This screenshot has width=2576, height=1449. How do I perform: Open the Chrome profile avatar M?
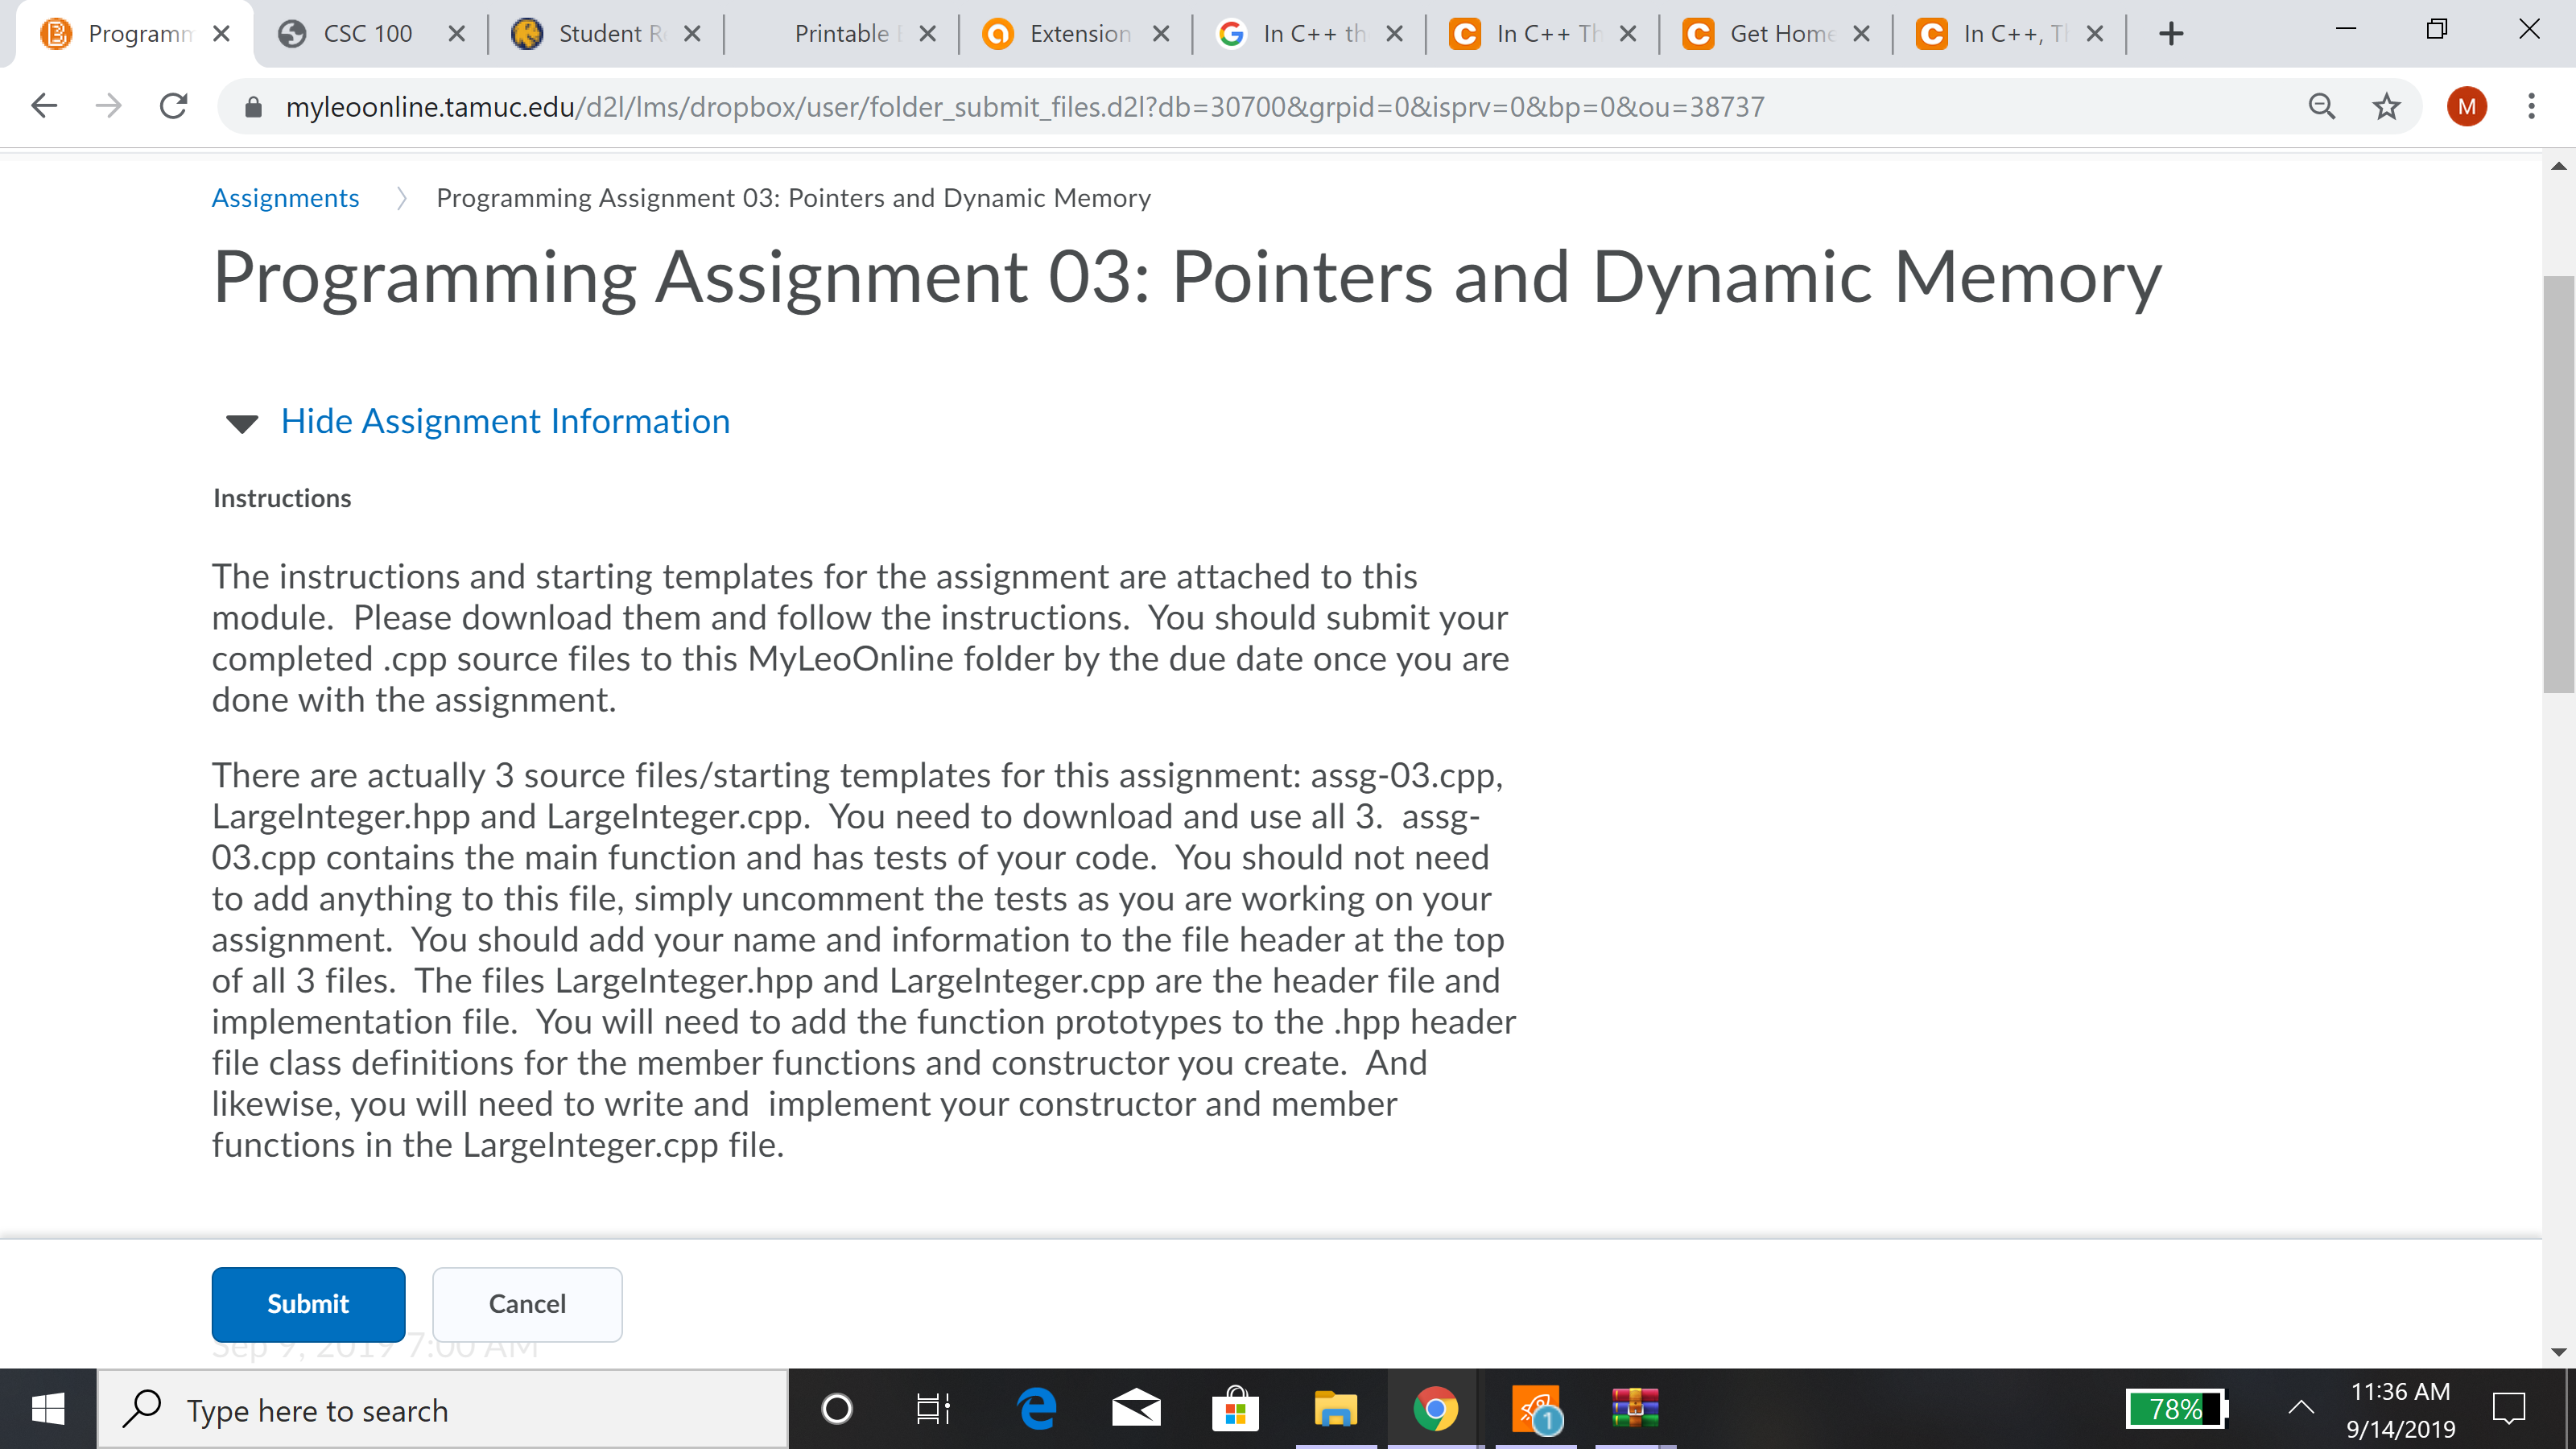tap(2467, 106)
